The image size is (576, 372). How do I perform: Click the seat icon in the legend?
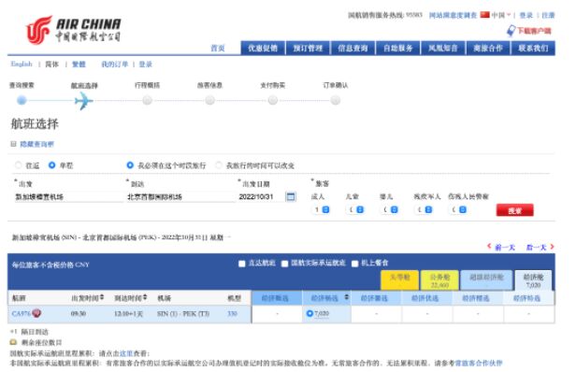[x=13, y=342]
